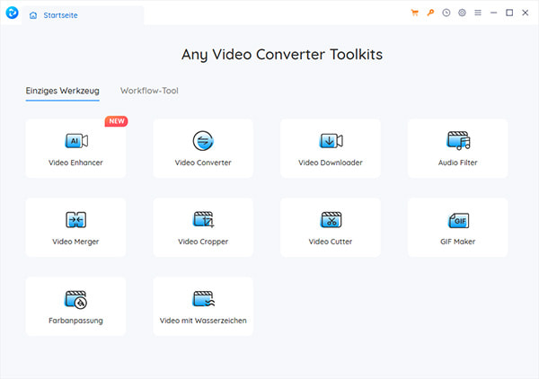Click the Video Converter label
This screenshot has height=379, width=539.
tap(203, 163)
